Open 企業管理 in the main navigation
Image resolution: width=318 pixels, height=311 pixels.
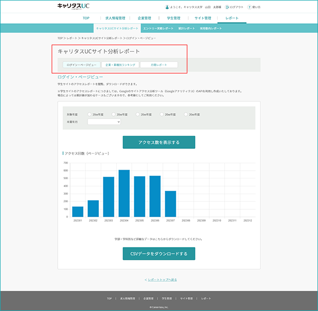pyautogui.click(x=145, y=18)
